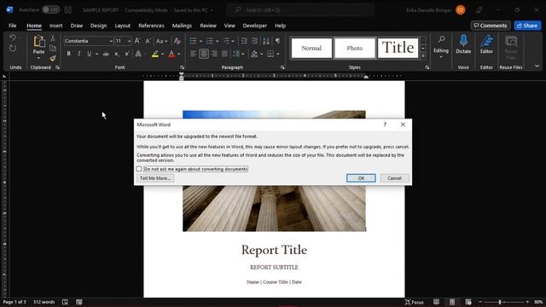The width and height of the screenshot is (546, 307).
Task: Click Tell Me More button
Action: click(x=155, y=178)
